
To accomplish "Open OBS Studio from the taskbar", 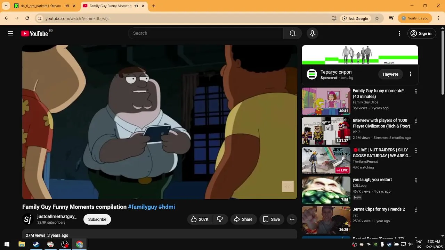I will coord(65,244).
